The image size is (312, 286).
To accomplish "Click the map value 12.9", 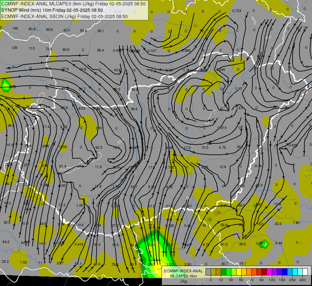I will pos(222,167).
